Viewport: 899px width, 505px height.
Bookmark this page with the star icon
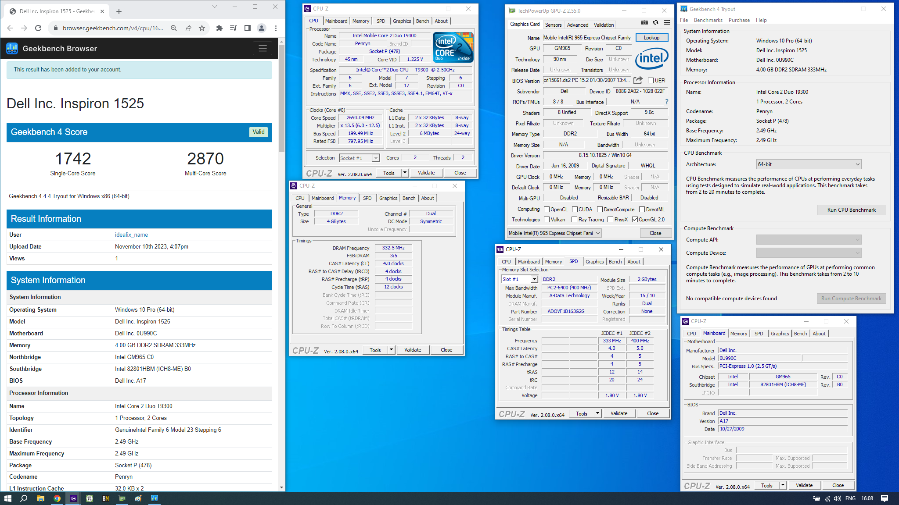point(202,28)
